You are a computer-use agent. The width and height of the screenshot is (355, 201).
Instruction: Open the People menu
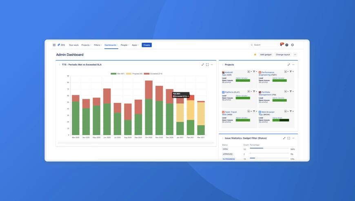pyautogui.click(x=125, y=45)
